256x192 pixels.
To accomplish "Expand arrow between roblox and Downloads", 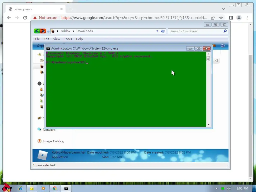I will pyautogui.click(x=73, y=31).
